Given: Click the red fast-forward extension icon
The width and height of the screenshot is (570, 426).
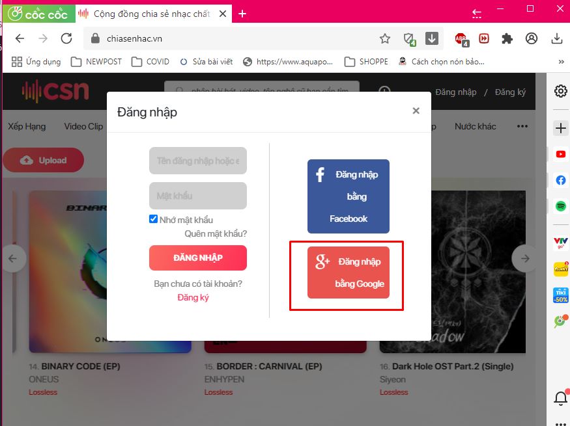Looking at the screenshot, I should tap(484, 38).
